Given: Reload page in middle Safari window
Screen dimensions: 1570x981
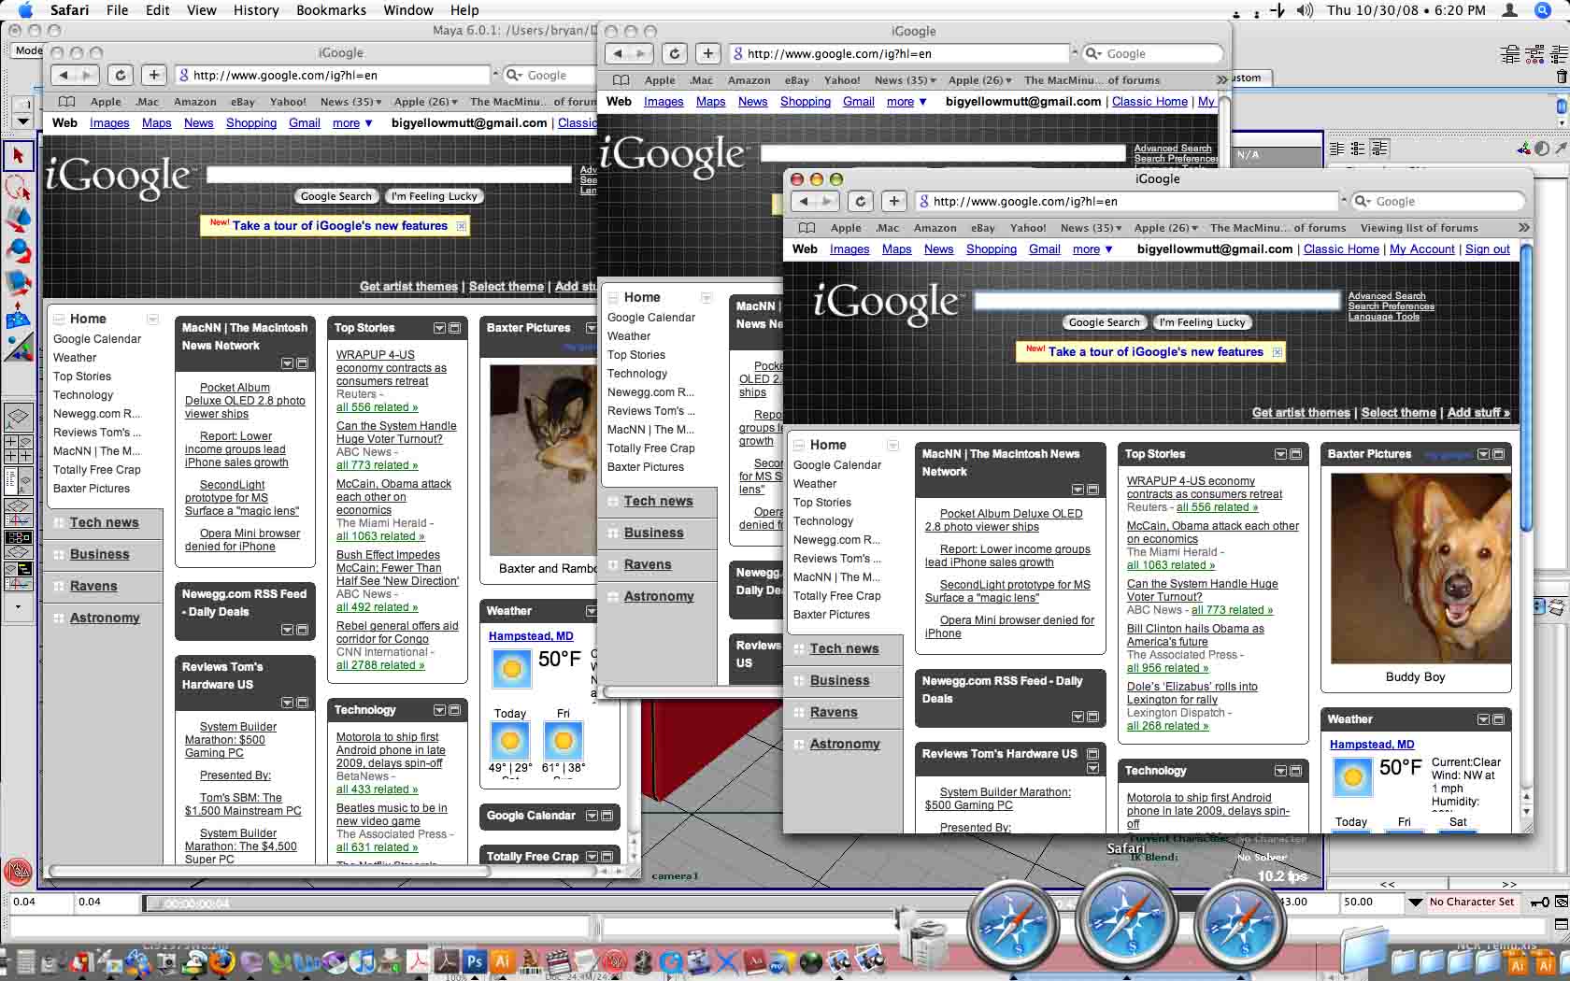Looking at the screenshot, I should (675, 53).
